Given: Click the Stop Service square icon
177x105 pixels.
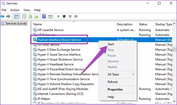Looking at the screenshot, I should point(64,17).
